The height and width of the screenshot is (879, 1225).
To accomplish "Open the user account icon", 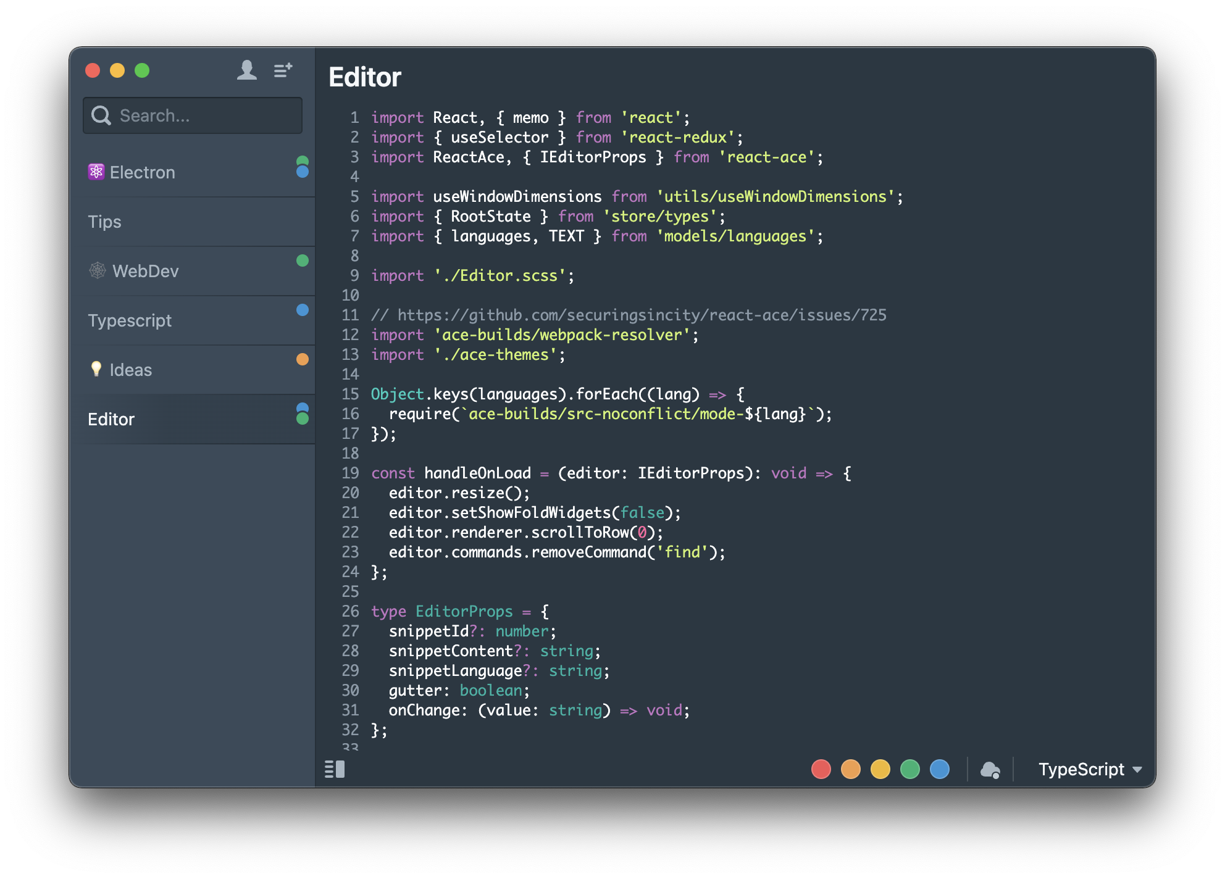I will click(247, 70).
